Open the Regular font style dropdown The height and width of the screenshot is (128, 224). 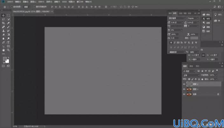(193, 18)
